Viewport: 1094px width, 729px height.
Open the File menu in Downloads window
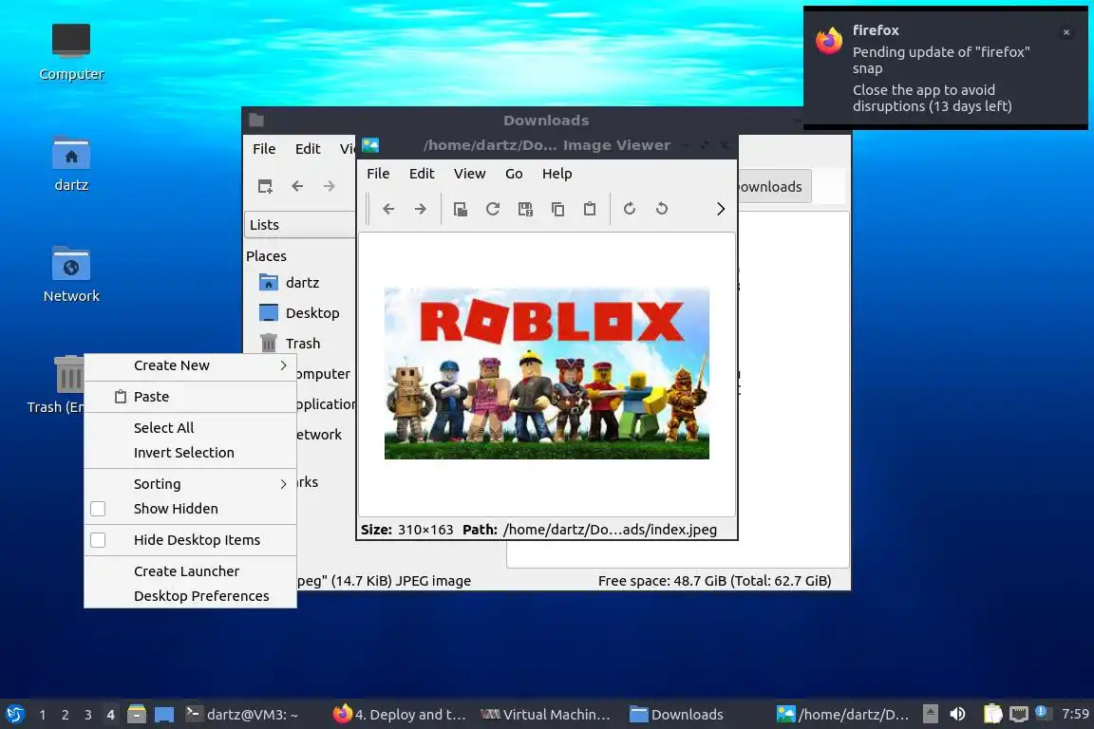(264, 149)
